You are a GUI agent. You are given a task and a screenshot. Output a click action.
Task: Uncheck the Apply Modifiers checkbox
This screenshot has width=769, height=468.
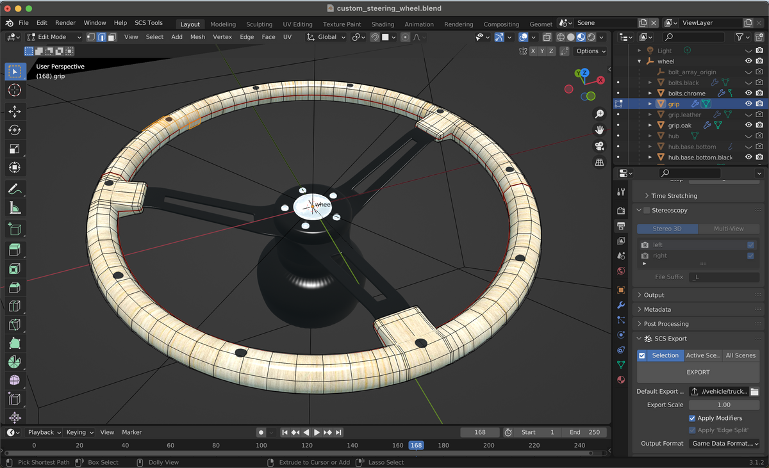[x=692, y=418]
